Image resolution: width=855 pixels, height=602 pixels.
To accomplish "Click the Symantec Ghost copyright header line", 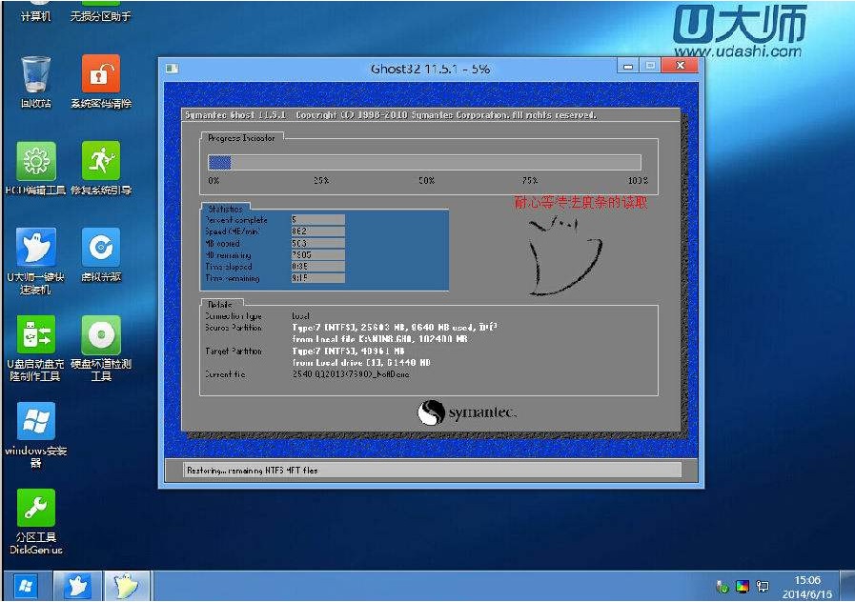I will [391, 115].
